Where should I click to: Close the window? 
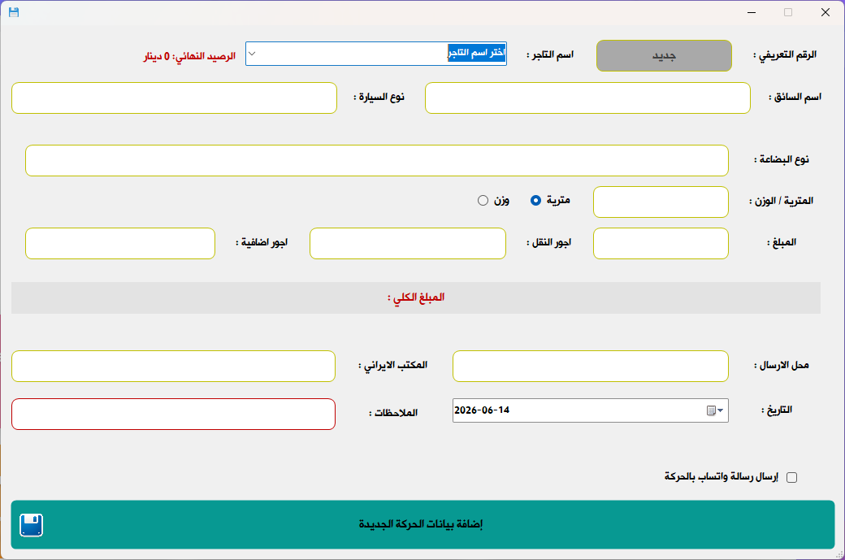coord(825,12)
